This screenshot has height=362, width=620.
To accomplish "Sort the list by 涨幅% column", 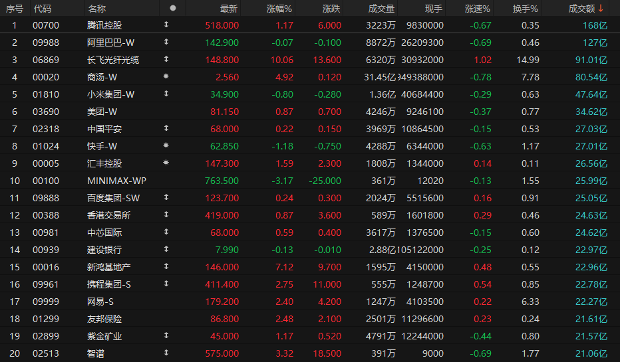I will point(279,9).
